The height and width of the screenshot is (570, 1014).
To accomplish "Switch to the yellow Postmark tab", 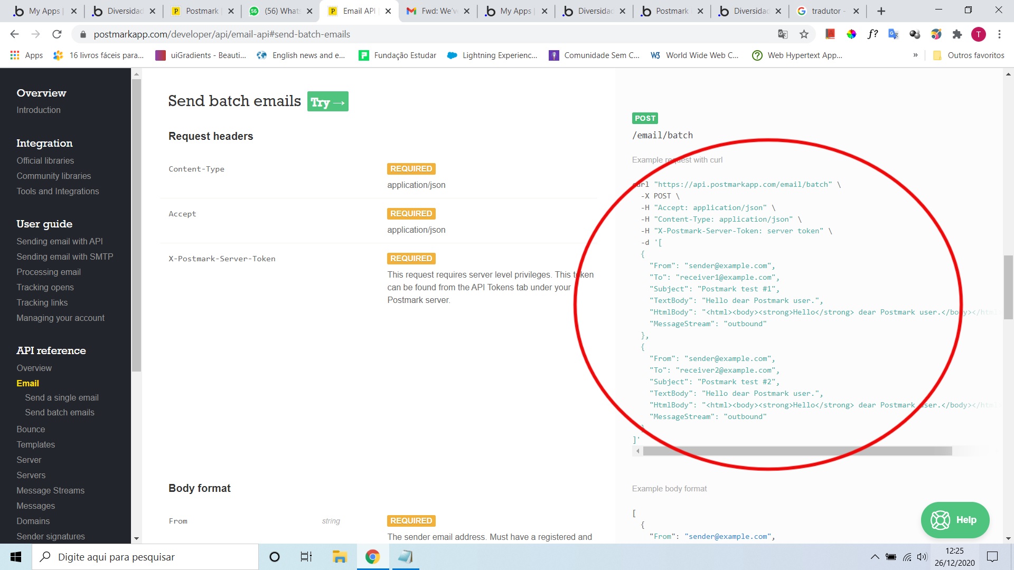I will [x=202, y=11].
